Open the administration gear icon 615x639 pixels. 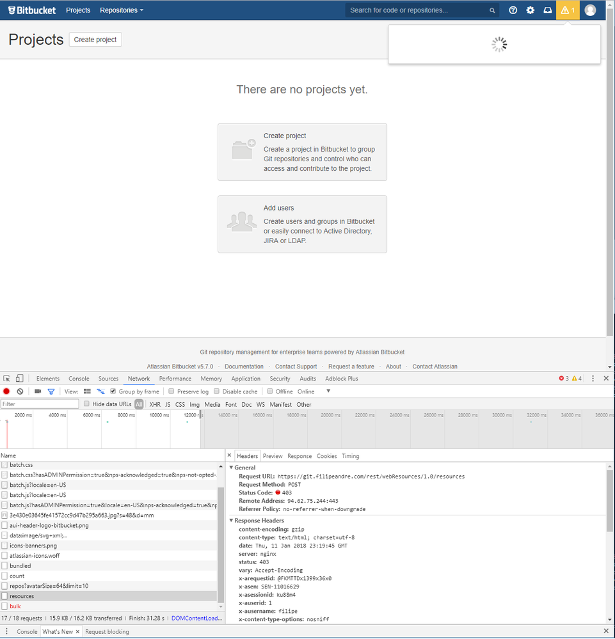click(x=530, y=10)
